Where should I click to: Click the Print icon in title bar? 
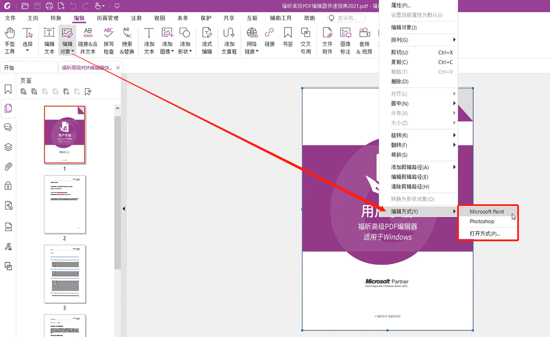coord(49,6)
